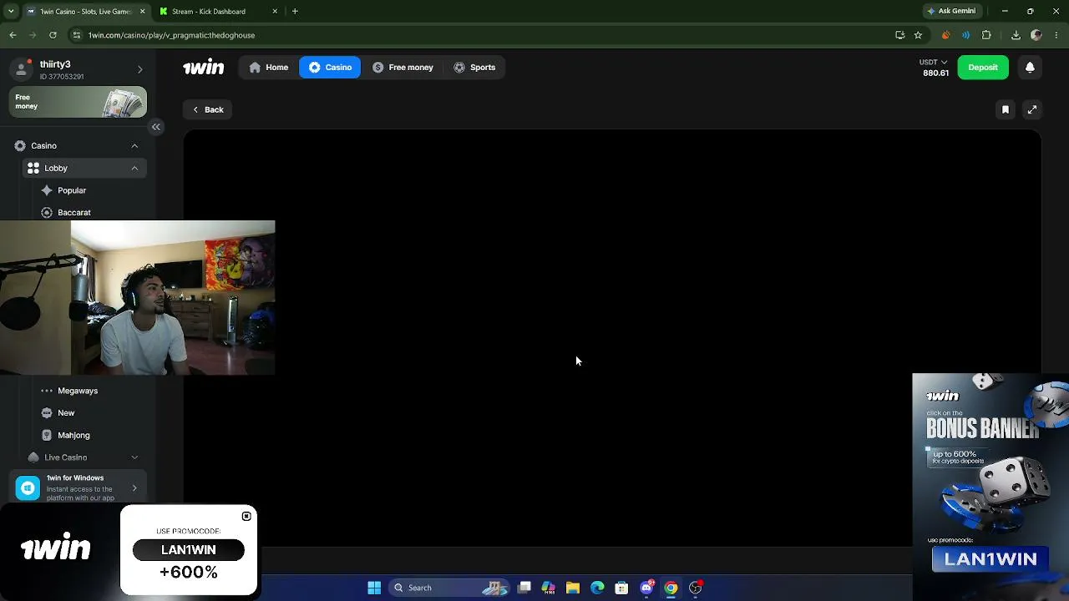Open OBS Studio from the taskbar

point(695,588)
